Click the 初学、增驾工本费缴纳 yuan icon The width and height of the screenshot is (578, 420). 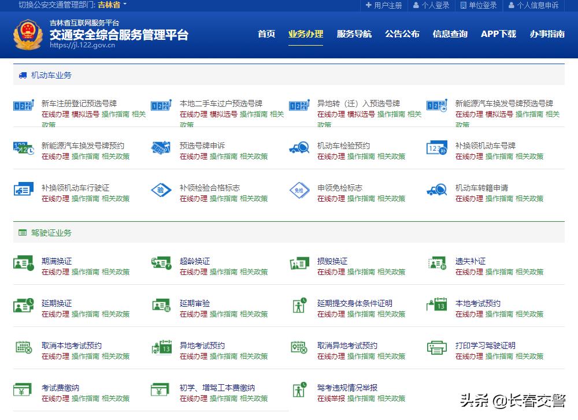(x=160, y=390)
